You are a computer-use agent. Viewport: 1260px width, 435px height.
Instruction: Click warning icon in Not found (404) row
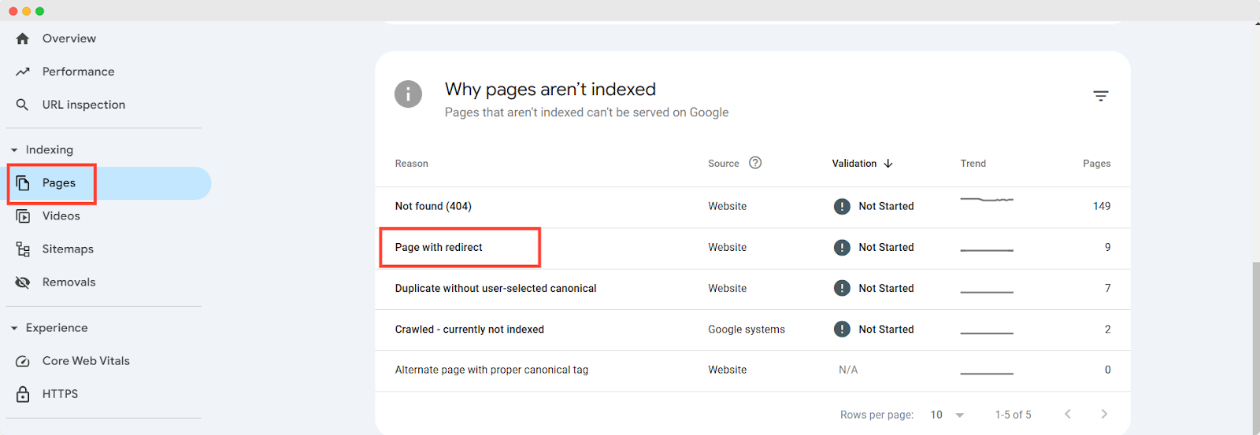tap(842, 206)
